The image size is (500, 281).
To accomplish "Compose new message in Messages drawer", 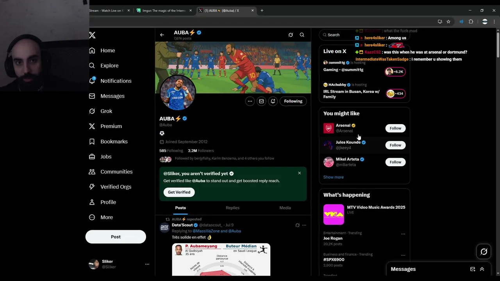I will click(x=473, y=269).
